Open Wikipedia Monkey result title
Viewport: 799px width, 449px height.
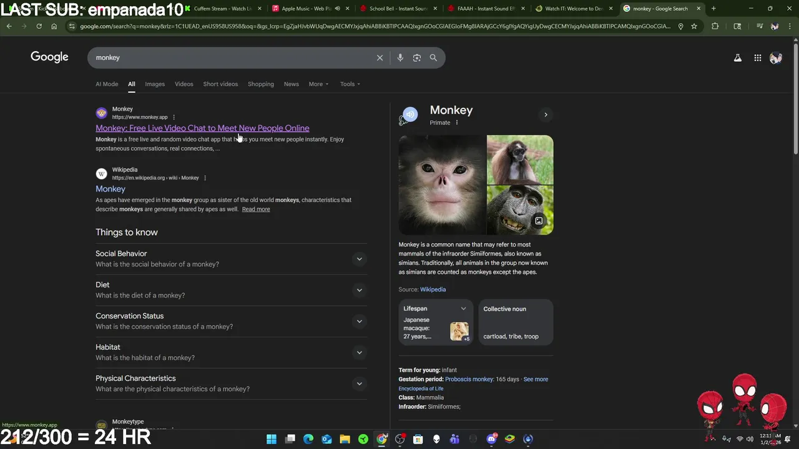pos(110,189)
